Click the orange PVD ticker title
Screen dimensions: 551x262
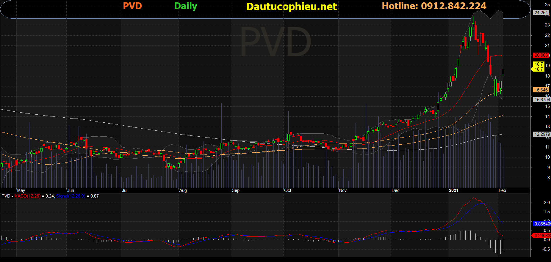coord(132,6)
